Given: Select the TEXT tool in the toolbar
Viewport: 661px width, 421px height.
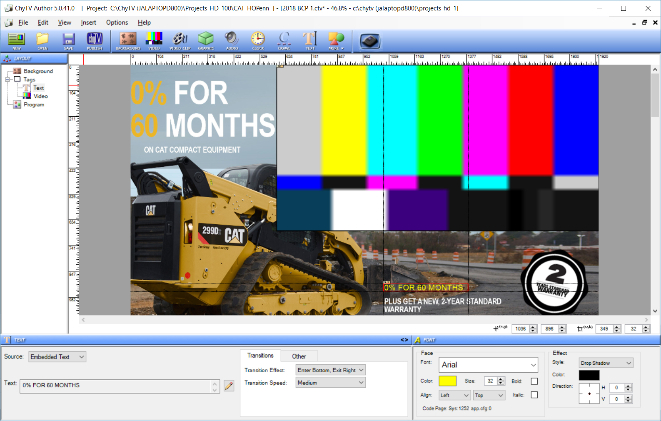Looking at the screenshot, I should point(310,41).
